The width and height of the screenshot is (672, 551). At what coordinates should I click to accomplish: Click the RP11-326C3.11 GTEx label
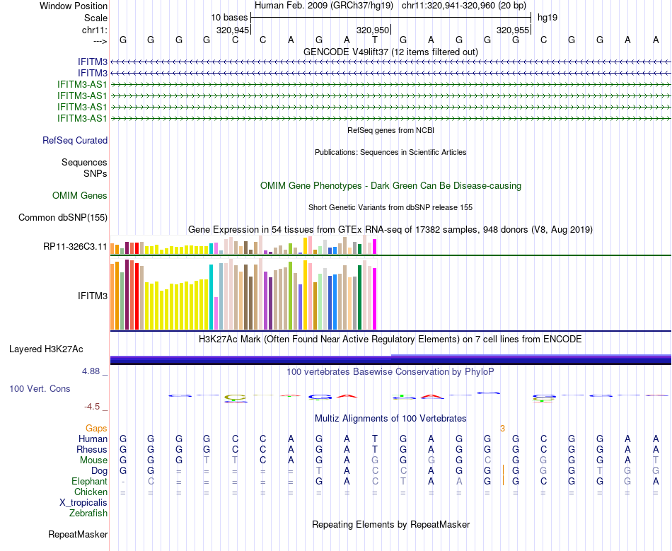(x=75, y=246)
